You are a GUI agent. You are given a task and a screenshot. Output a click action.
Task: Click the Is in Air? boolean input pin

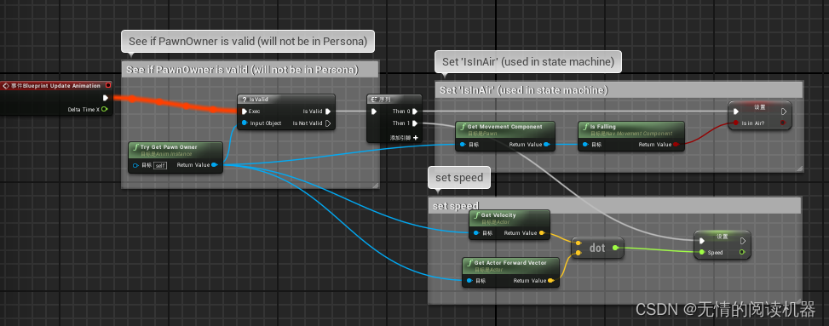pos(735,123)
